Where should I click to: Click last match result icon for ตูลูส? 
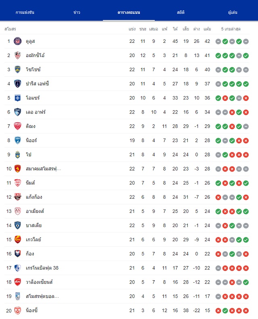click(246, 42)
